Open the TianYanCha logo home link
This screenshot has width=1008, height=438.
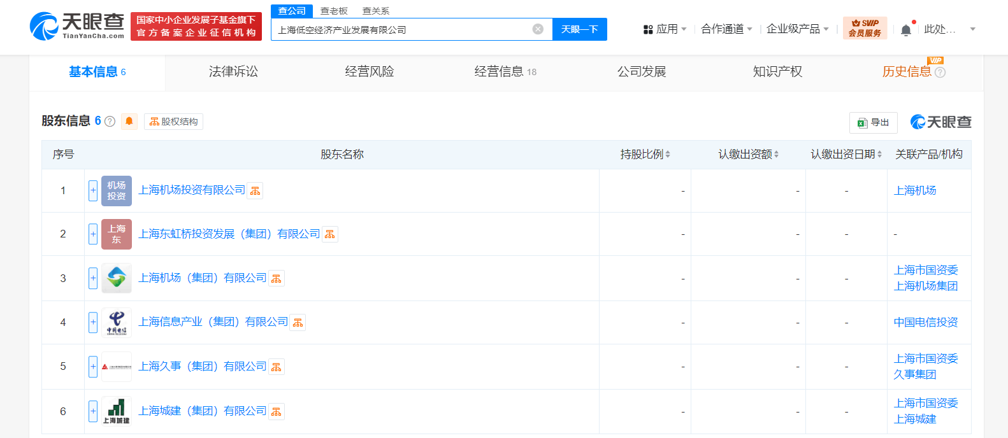(x=77, y=26)
